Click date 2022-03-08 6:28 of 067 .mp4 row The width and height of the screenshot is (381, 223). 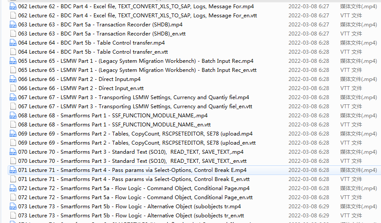309,97
